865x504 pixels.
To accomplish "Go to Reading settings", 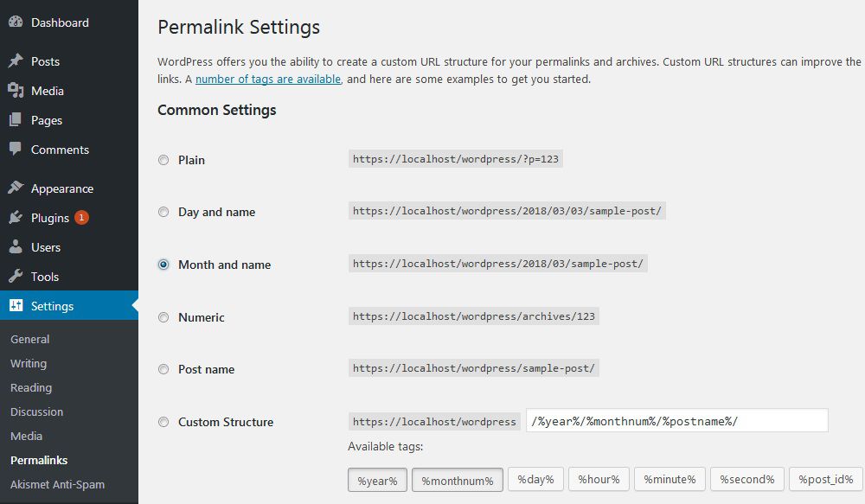I will pos(31,387).
